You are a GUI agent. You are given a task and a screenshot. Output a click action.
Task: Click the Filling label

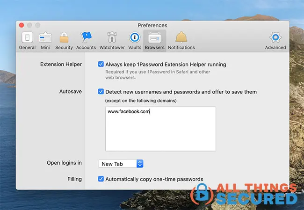(x=74, y=179)
